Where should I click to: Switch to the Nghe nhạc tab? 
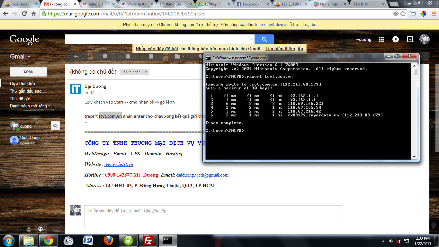pos(329,4)
